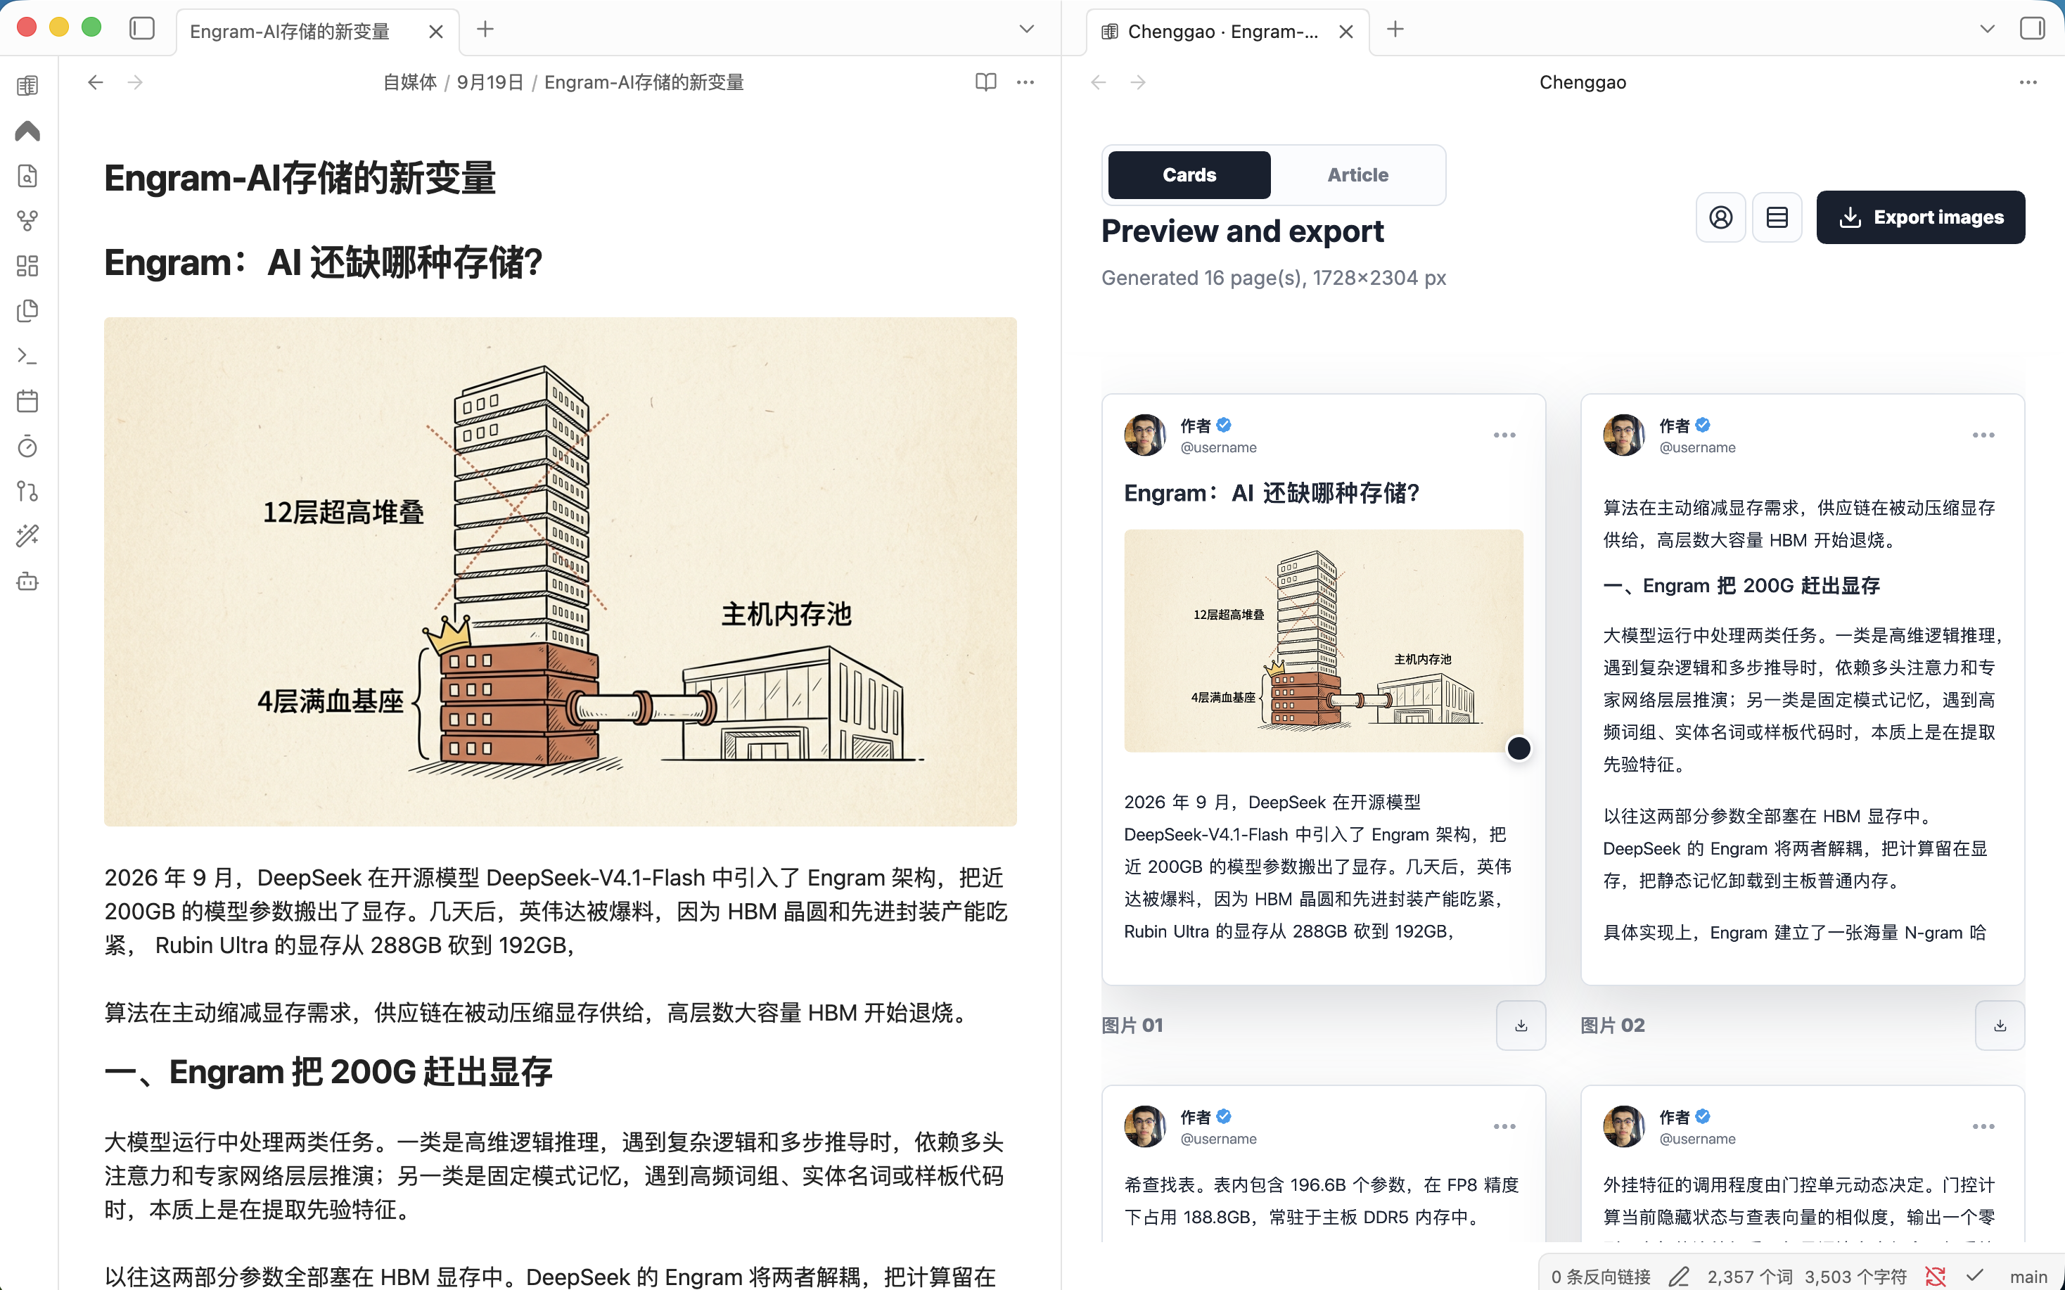The height and width of the screenshot is (1290, 2065).
Task: Open the git pull request icon in sidebar
Action: click(27, 492)
